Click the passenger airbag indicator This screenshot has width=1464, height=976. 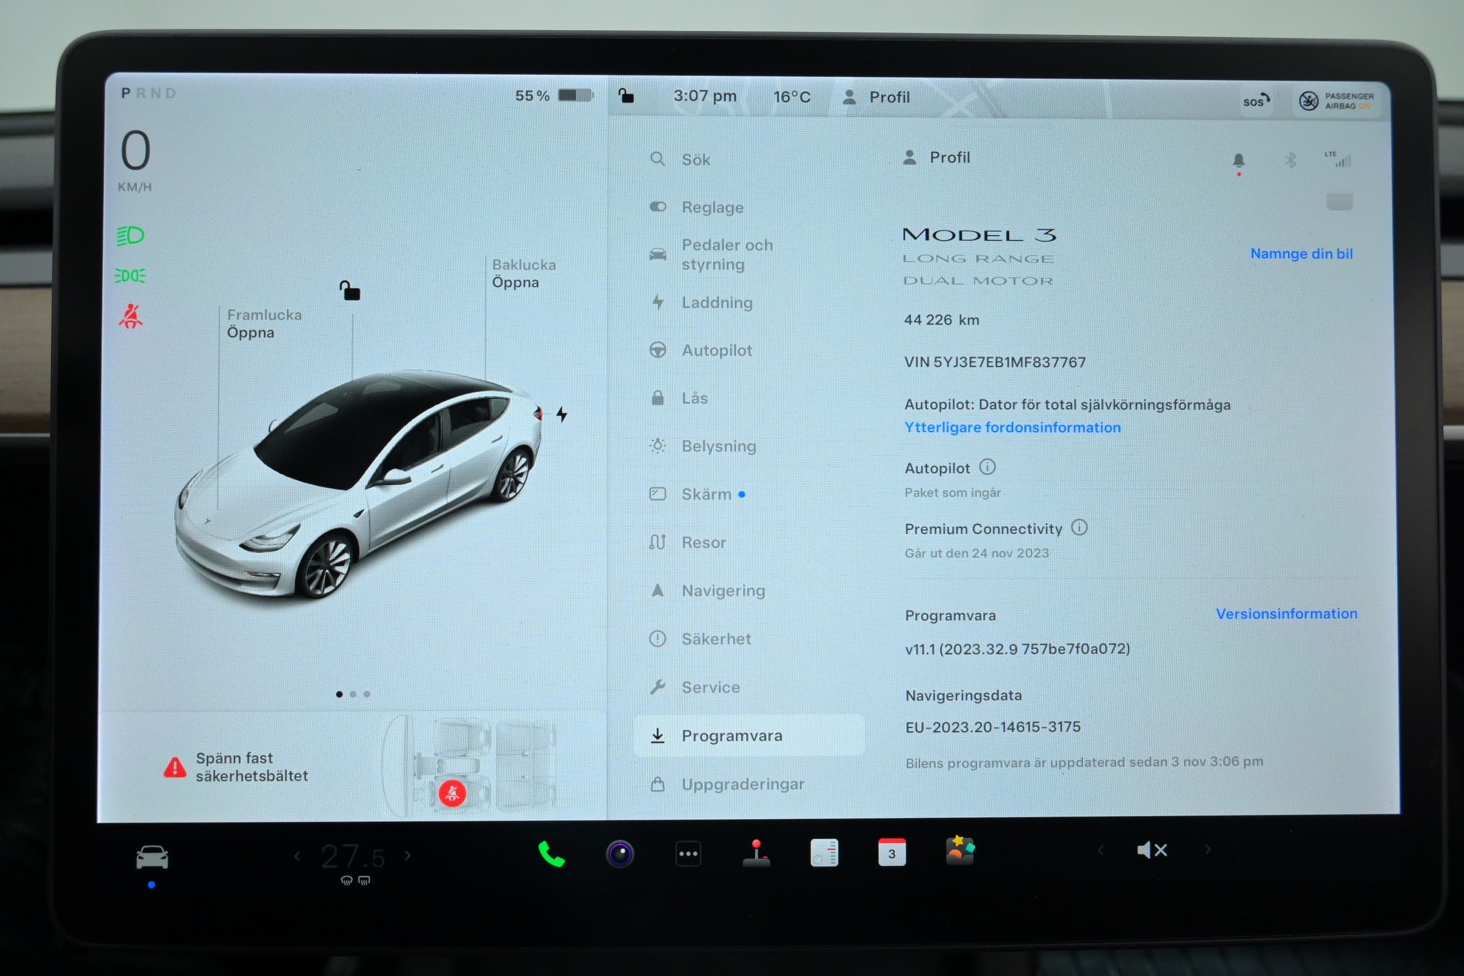tap(1336, 101)
